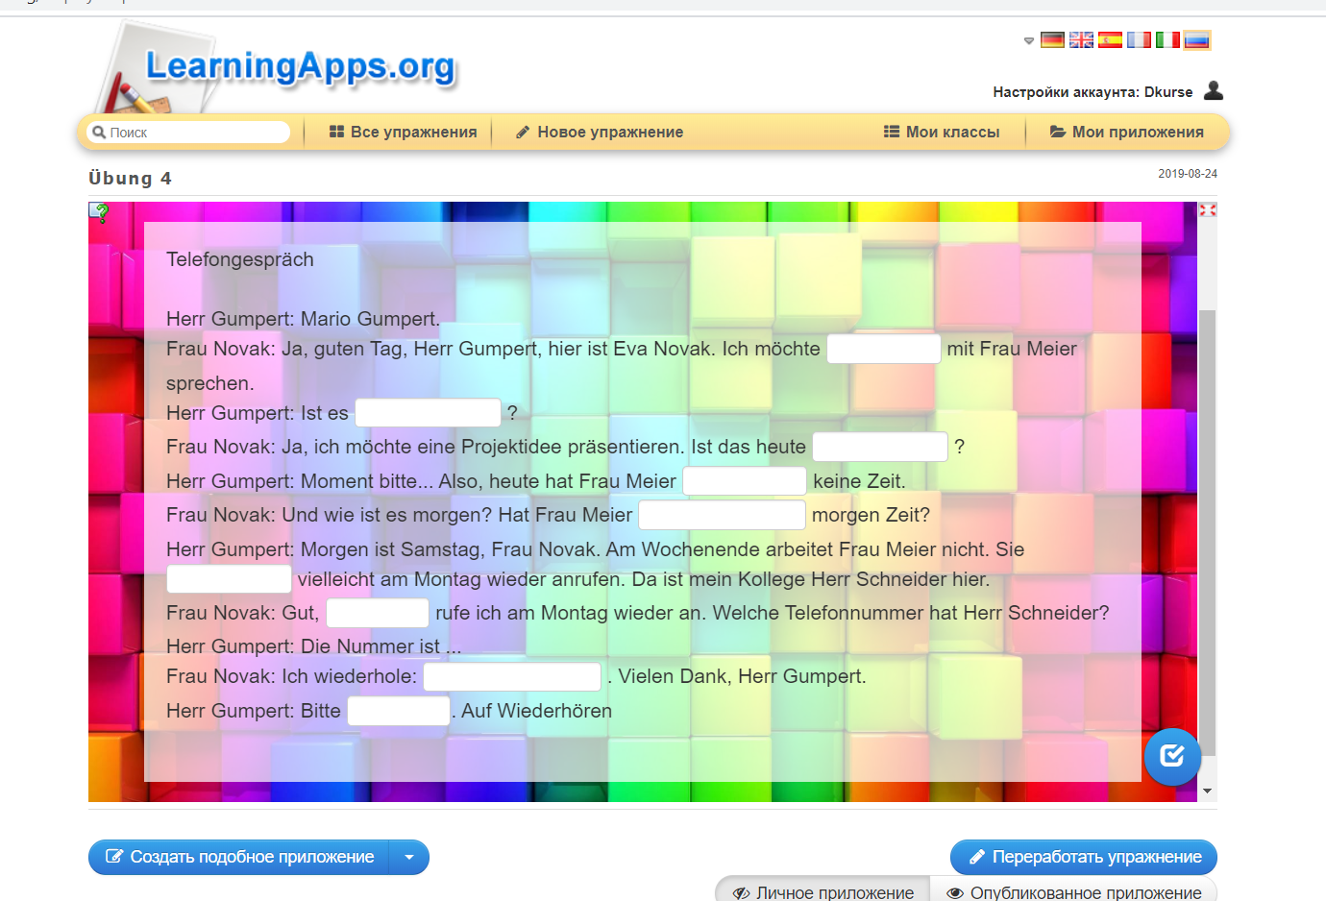The width and height of the screenshot is (1326, 901).
Task: Click Создать подобное приложение button
Action: click(x=239, y=857)
